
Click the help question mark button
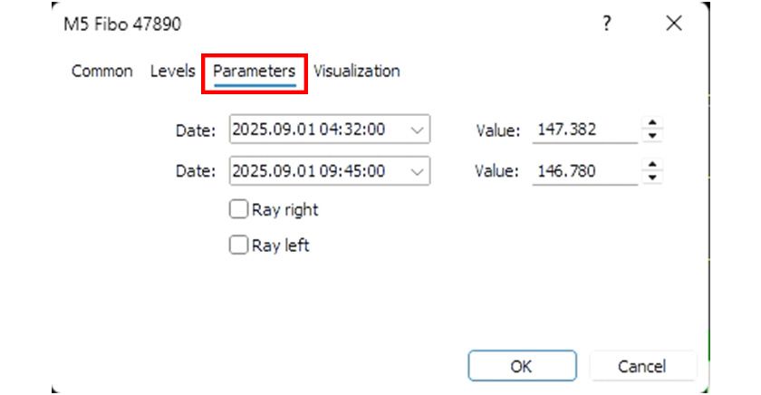[x=606, y=24]
